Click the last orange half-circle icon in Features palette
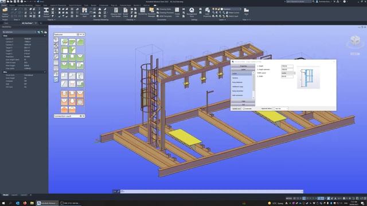 click(72, 109)
